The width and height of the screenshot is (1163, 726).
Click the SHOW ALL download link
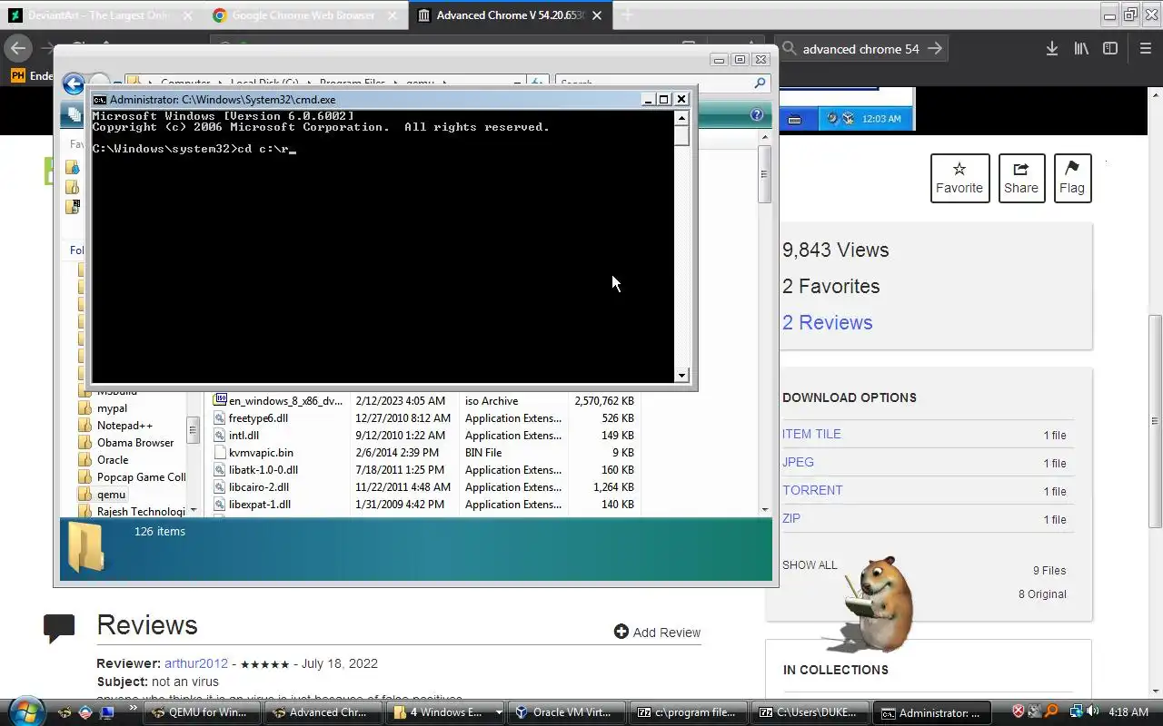[x=810, y=564]
